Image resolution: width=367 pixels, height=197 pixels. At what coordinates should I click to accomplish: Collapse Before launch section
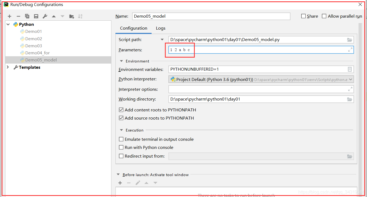tap(118, 175)
